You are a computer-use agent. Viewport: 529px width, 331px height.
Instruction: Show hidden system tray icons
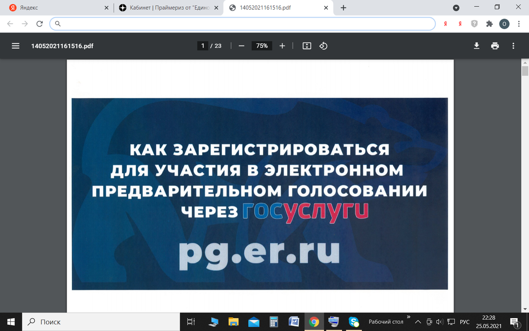(x=417, y=322)
